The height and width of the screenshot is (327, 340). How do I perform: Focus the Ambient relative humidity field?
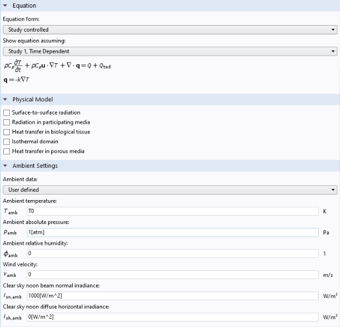point(172,253)
